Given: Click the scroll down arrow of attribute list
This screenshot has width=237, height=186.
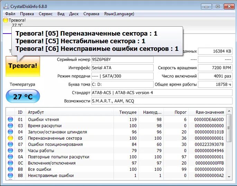Looking at the screenshot, I should pyautogui.click(x=229, y=177).
